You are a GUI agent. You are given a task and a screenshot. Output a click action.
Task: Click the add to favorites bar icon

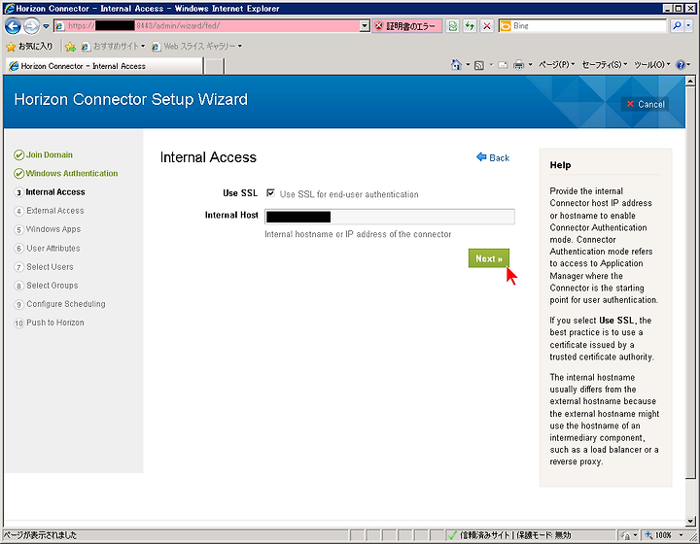click(x=70, y=47)
